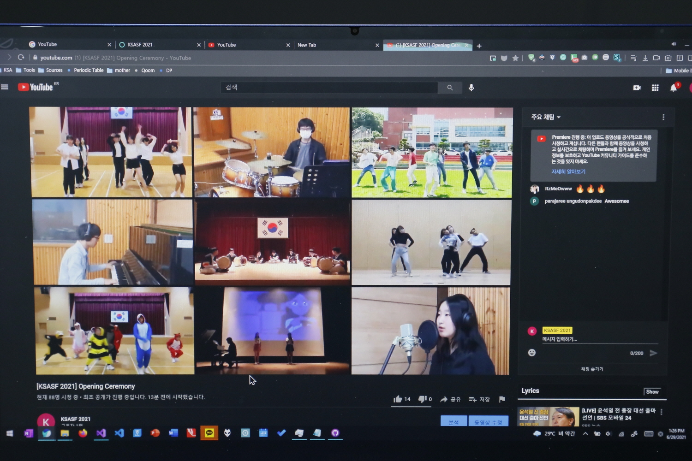
Task: Show the Lyrics panel
Action: point(652,392)
